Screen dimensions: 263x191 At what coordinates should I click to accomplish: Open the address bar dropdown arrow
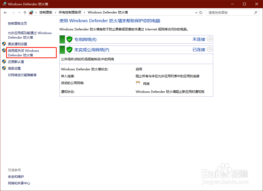pos(196,12)
